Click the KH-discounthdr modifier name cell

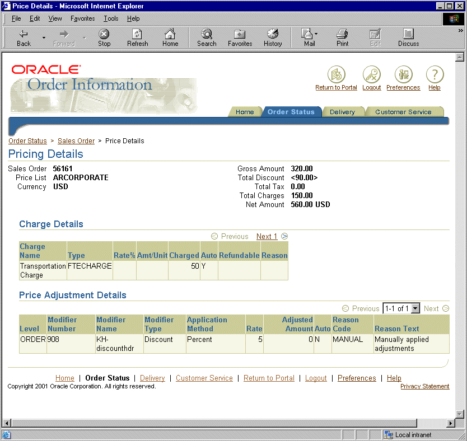tap(119, 344)
